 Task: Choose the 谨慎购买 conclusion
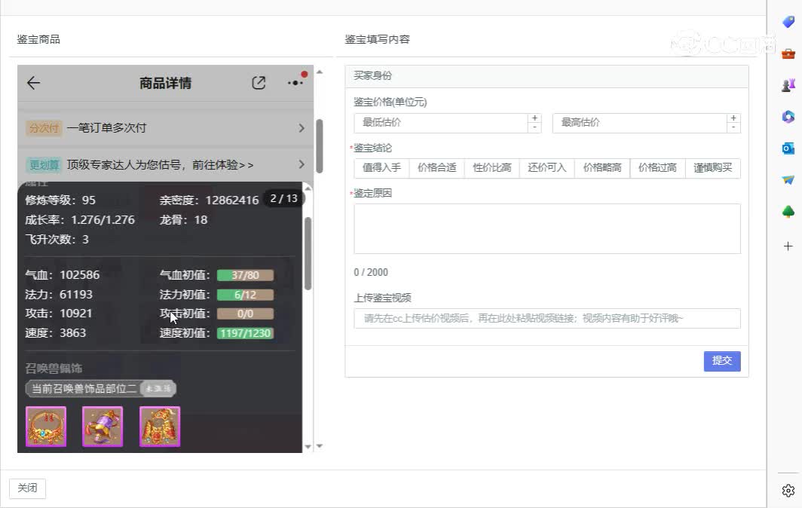(x=713, y=168)
